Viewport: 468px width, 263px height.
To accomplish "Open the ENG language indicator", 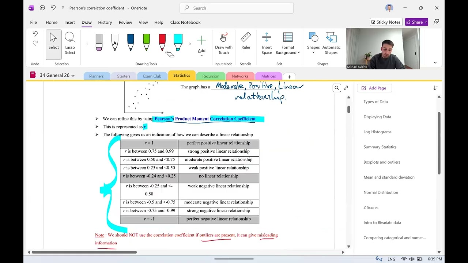I will pyautogui.click(x=391, y=259).
